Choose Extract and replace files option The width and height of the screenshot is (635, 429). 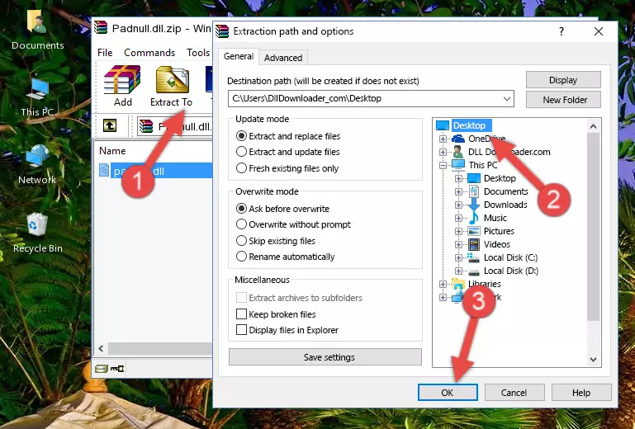[x=241, y=136]
